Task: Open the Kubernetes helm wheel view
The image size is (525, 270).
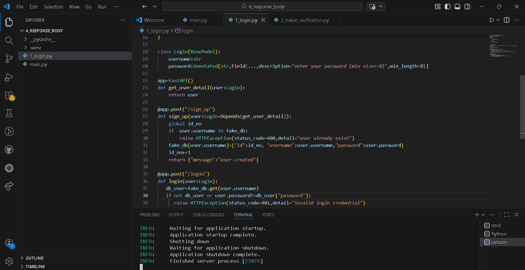Action: click(x=9, y=168)
